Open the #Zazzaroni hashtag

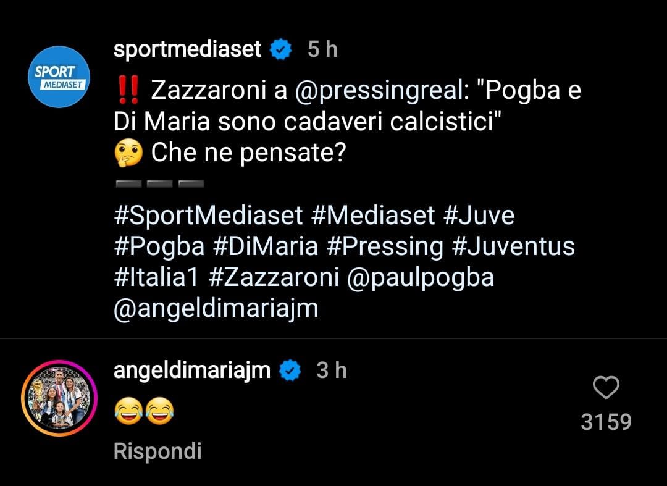(x=274, y=277)
